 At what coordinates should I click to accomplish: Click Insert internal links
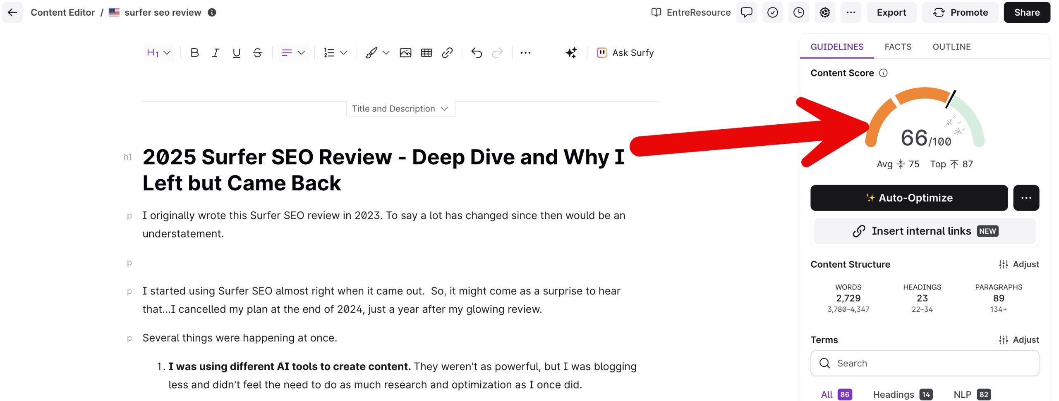923,231
